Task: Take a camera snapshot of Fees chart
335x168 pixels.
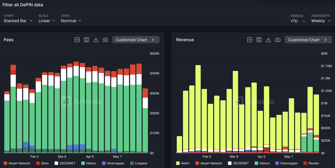Action: point(105,40)
